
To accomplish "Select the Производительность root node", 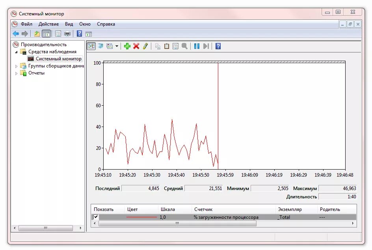I will pos(44,45).
